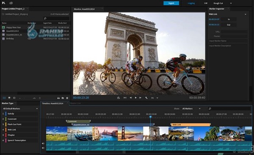Click the Web Link dropdown in Marker Inspector
Image resolution: width=254 pixels, height=155 pixels.
click(227, 14)
